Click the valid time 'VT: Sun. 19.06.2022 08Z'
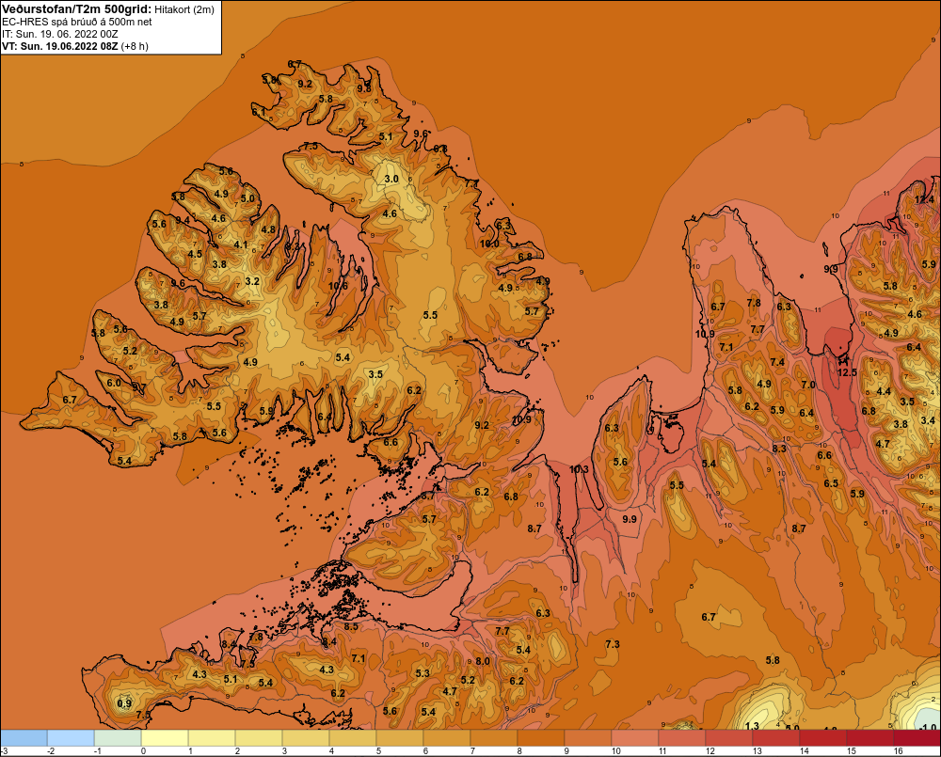Image resolution: width=941 pixels, height=757 pixels. [60, 46]
